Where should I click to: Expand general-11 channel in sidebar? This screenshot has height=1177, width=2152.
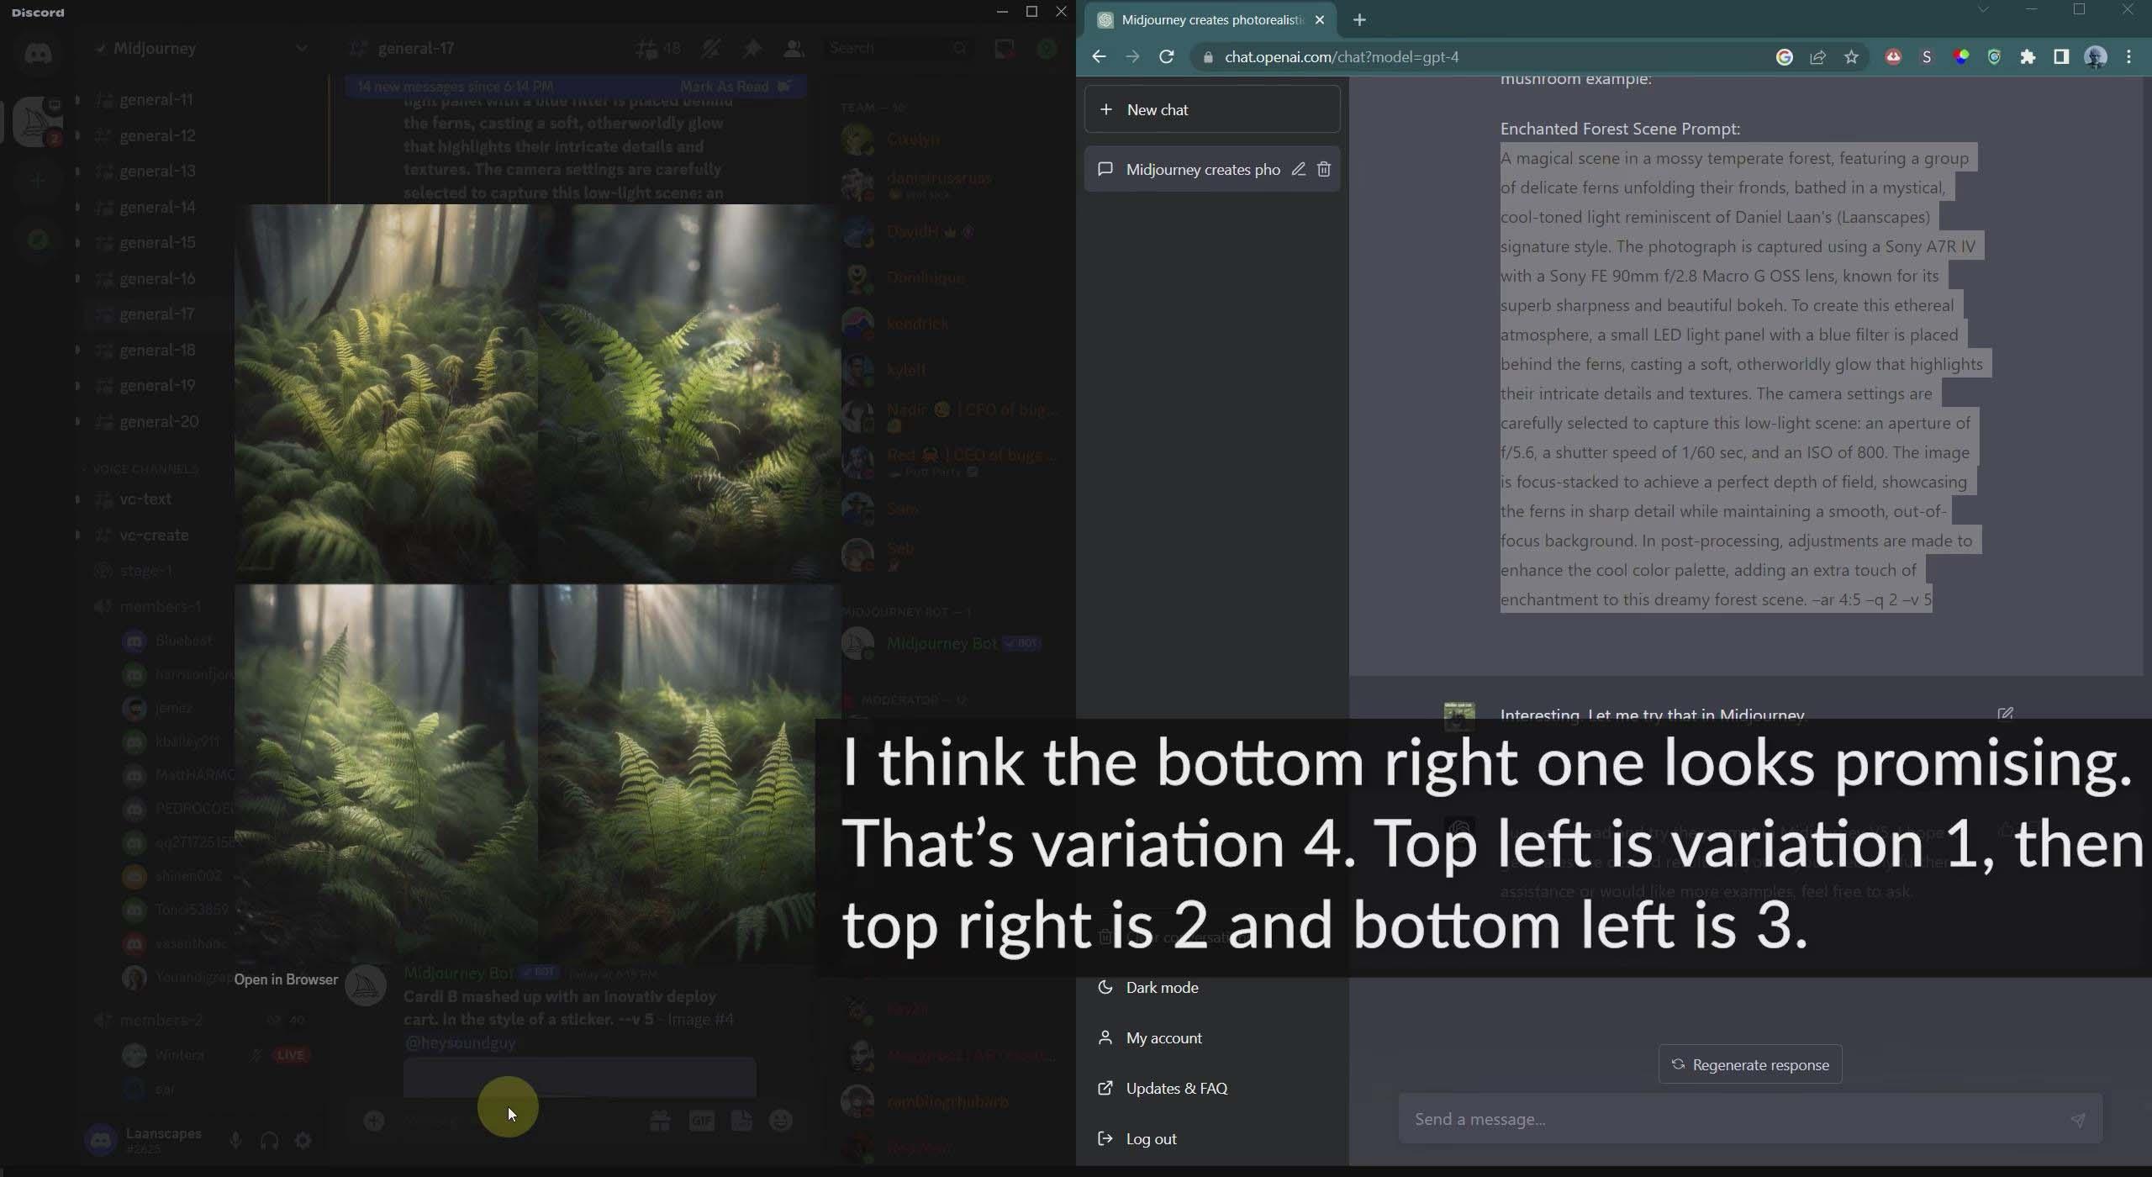click(76, 98)
